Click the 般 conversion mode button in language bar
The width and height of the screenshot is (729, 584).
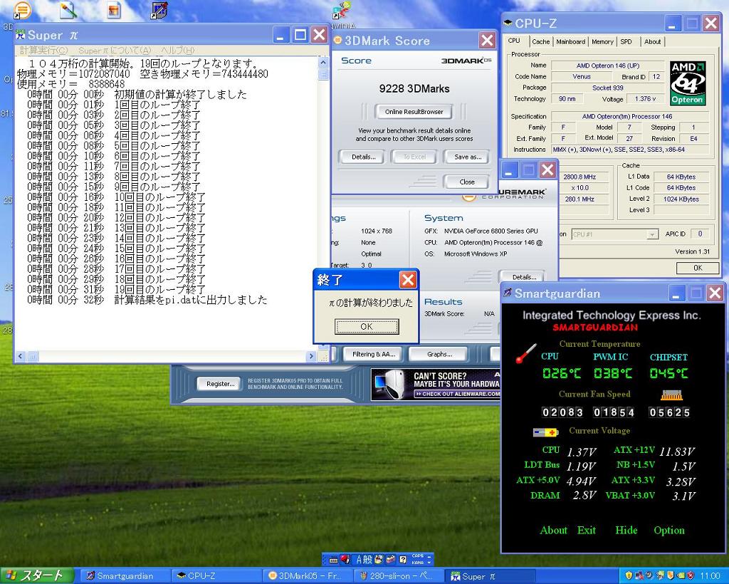pyautogui.click(x=368, y=559)
